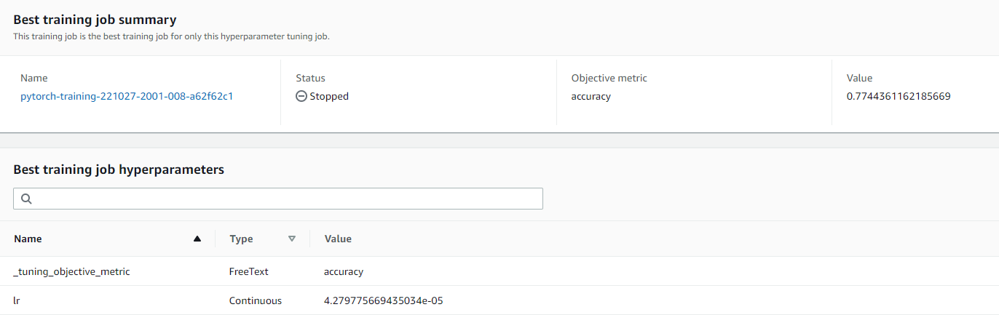Click the Type column header
Screen dimensions: 999x315
(241, 239)
